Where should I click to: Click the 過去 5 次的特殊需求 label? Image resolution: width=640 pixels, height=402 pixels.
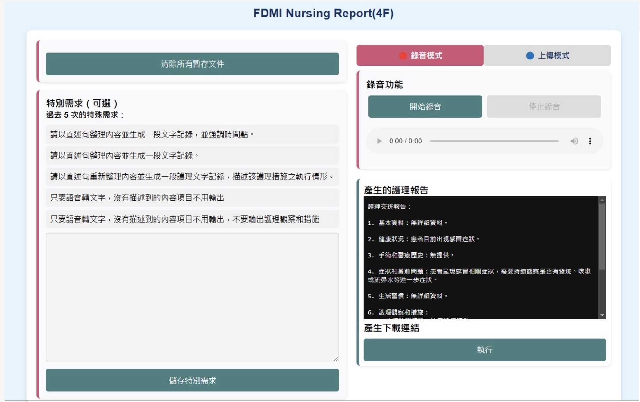tap(85, 115)
